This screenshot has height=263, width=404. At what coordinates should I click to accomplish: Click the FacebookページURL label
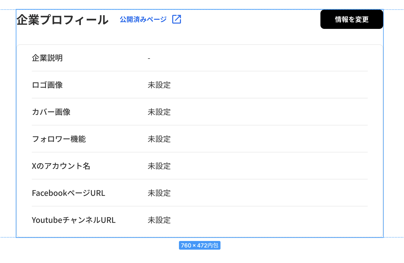68,193
